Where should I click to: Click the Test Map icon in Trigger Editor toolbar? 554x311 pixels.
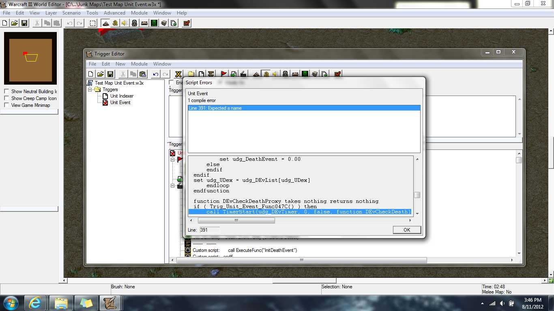337,74
